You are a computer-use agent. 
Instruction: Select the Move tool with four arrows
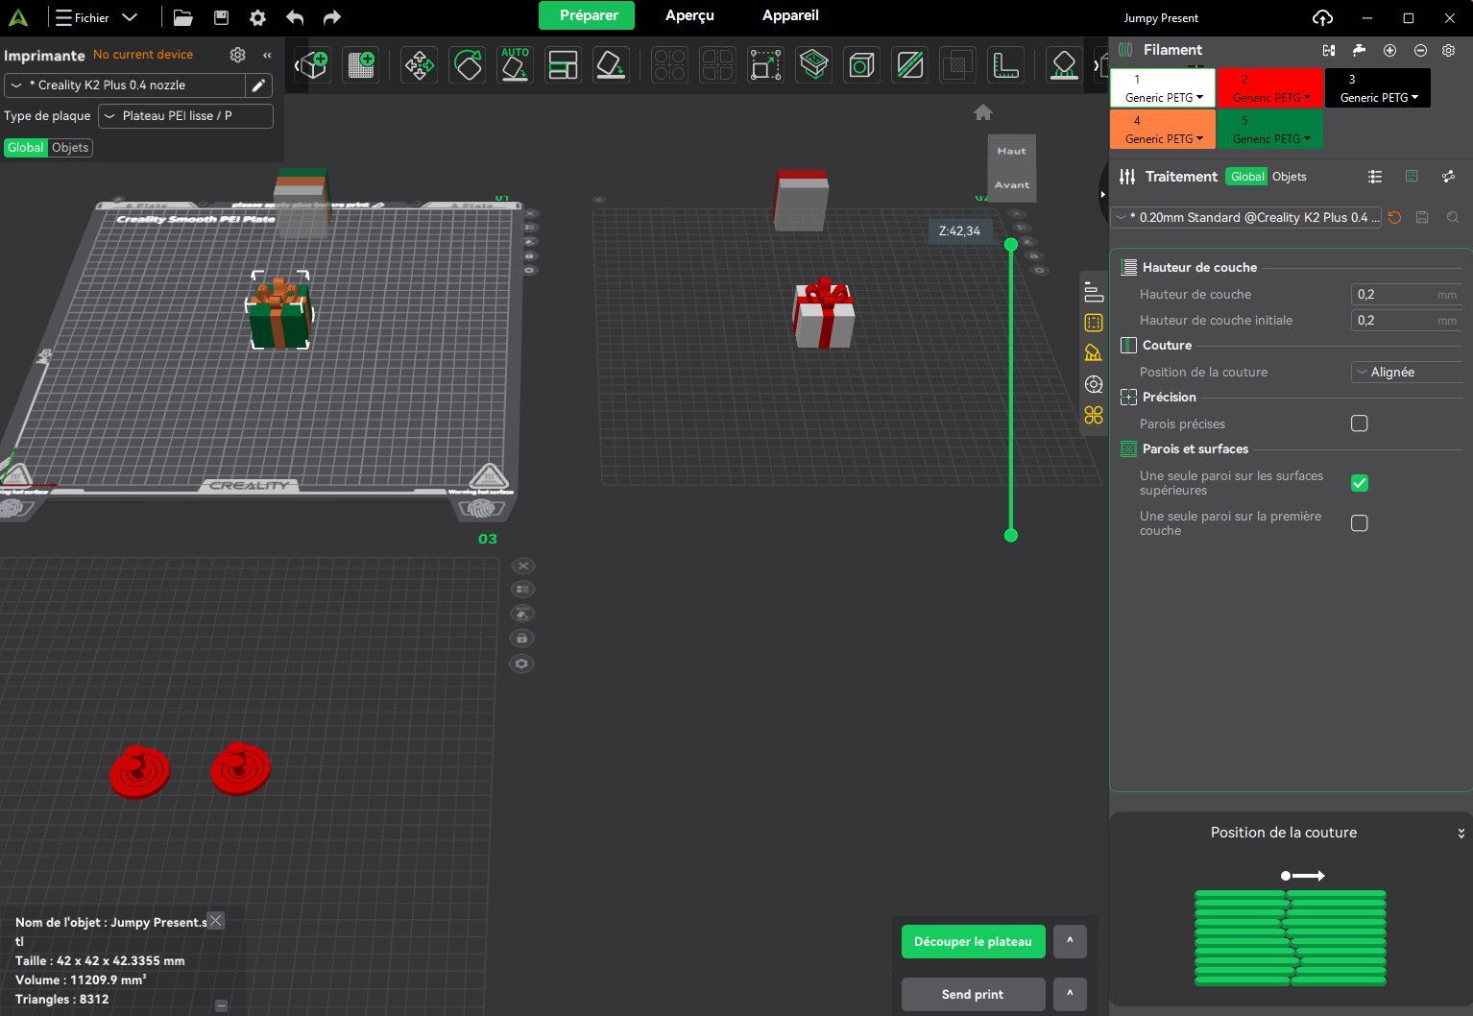(419, 65)
